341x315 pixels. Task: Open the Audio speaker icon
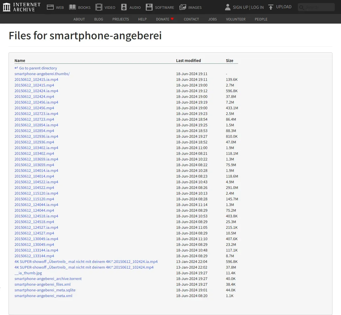[124, 7]
